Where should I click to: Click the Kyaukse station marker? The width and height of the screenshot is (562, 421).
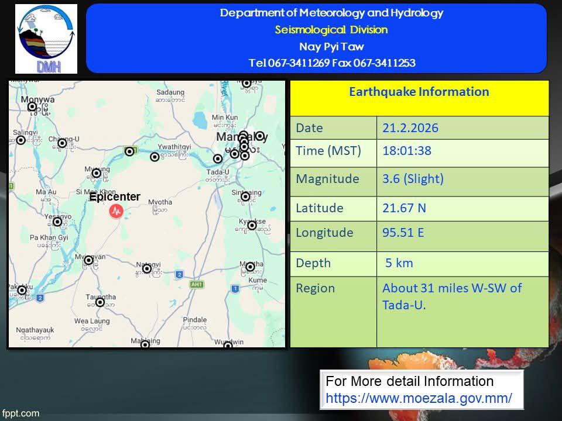pyautogui.click(x=252, y=225)
